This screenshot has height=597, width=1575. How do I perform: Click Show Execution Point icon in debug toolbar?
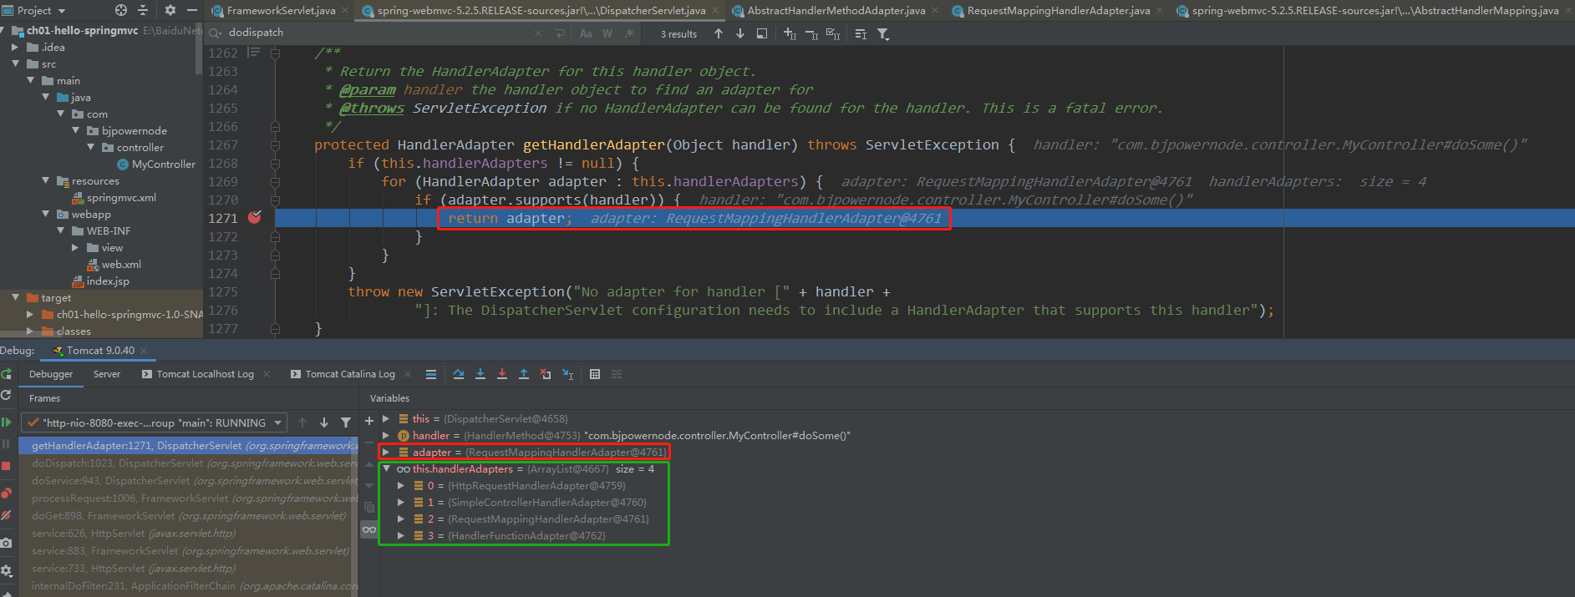tap(431, 374)
